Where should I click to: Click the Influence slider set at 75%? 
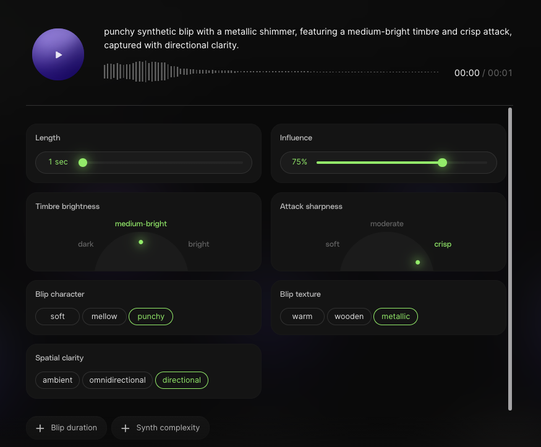pos(442,162)
